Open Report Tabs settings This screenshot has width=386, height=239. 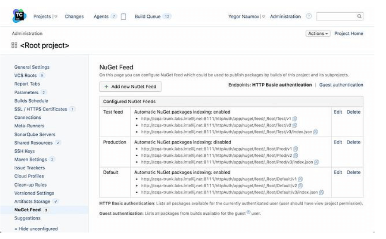27,84
